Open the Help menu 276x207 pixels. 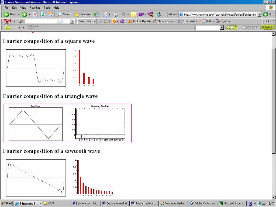click(x=57, y=8)
